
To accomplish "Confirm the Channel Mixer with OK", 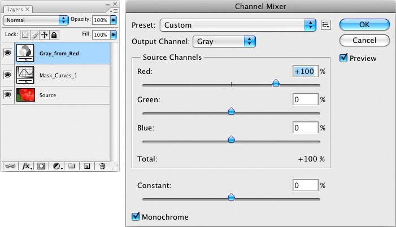I will (x=364, y=25).
